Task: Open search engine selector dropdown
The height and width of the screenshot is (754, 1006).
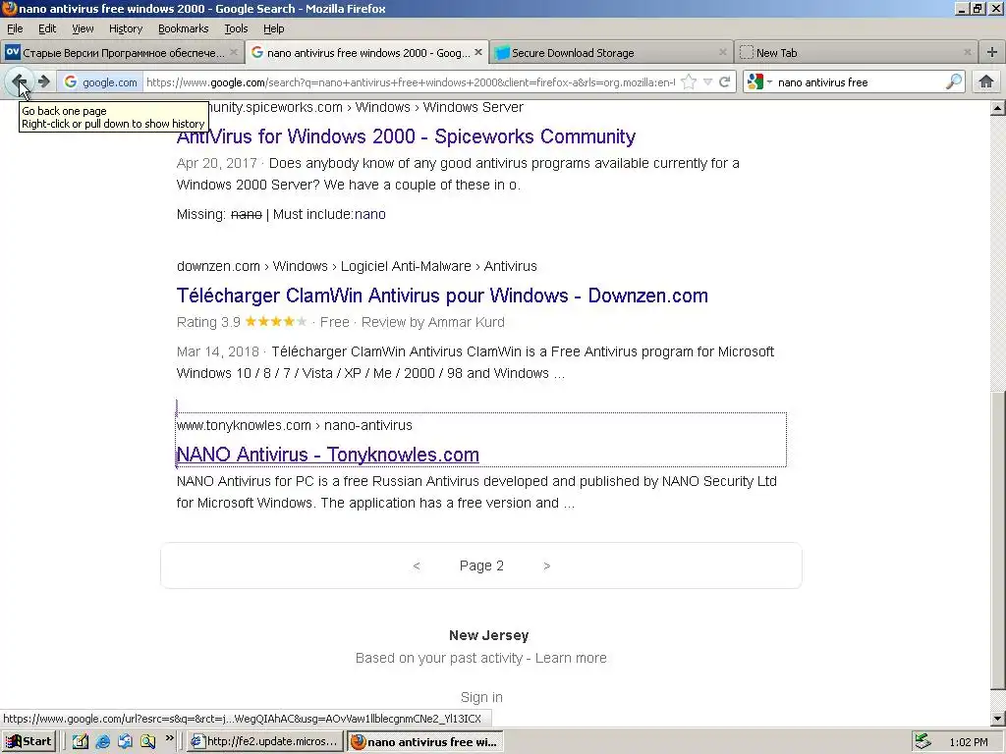Action: click(759, 82)
